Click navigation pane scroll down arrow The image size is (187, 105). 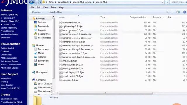pyautogui.click(x=53, y=93)
